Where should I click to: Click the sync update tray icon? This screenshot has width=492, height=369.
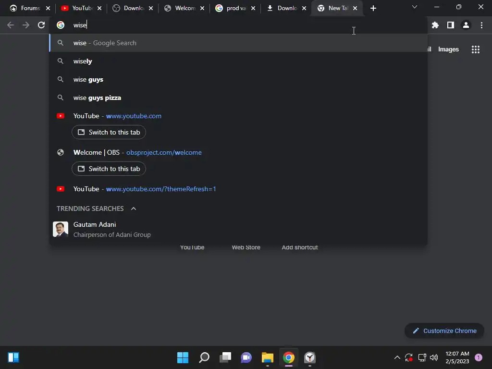click(x=409, y=357)
